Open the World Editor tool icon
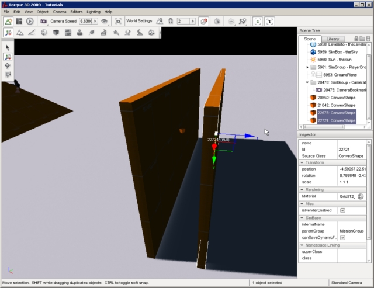Screen dimensions: 374x288 click(x=9, y=21)
